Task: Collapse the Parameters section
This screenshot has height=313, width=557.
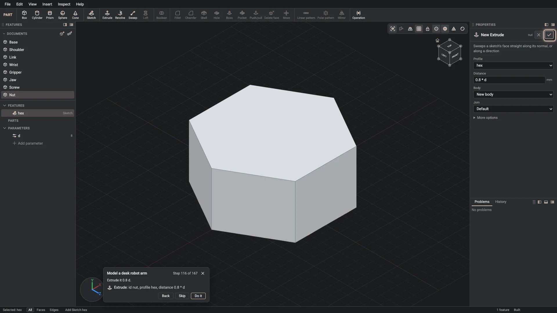Action: click(x=5, y=128)
